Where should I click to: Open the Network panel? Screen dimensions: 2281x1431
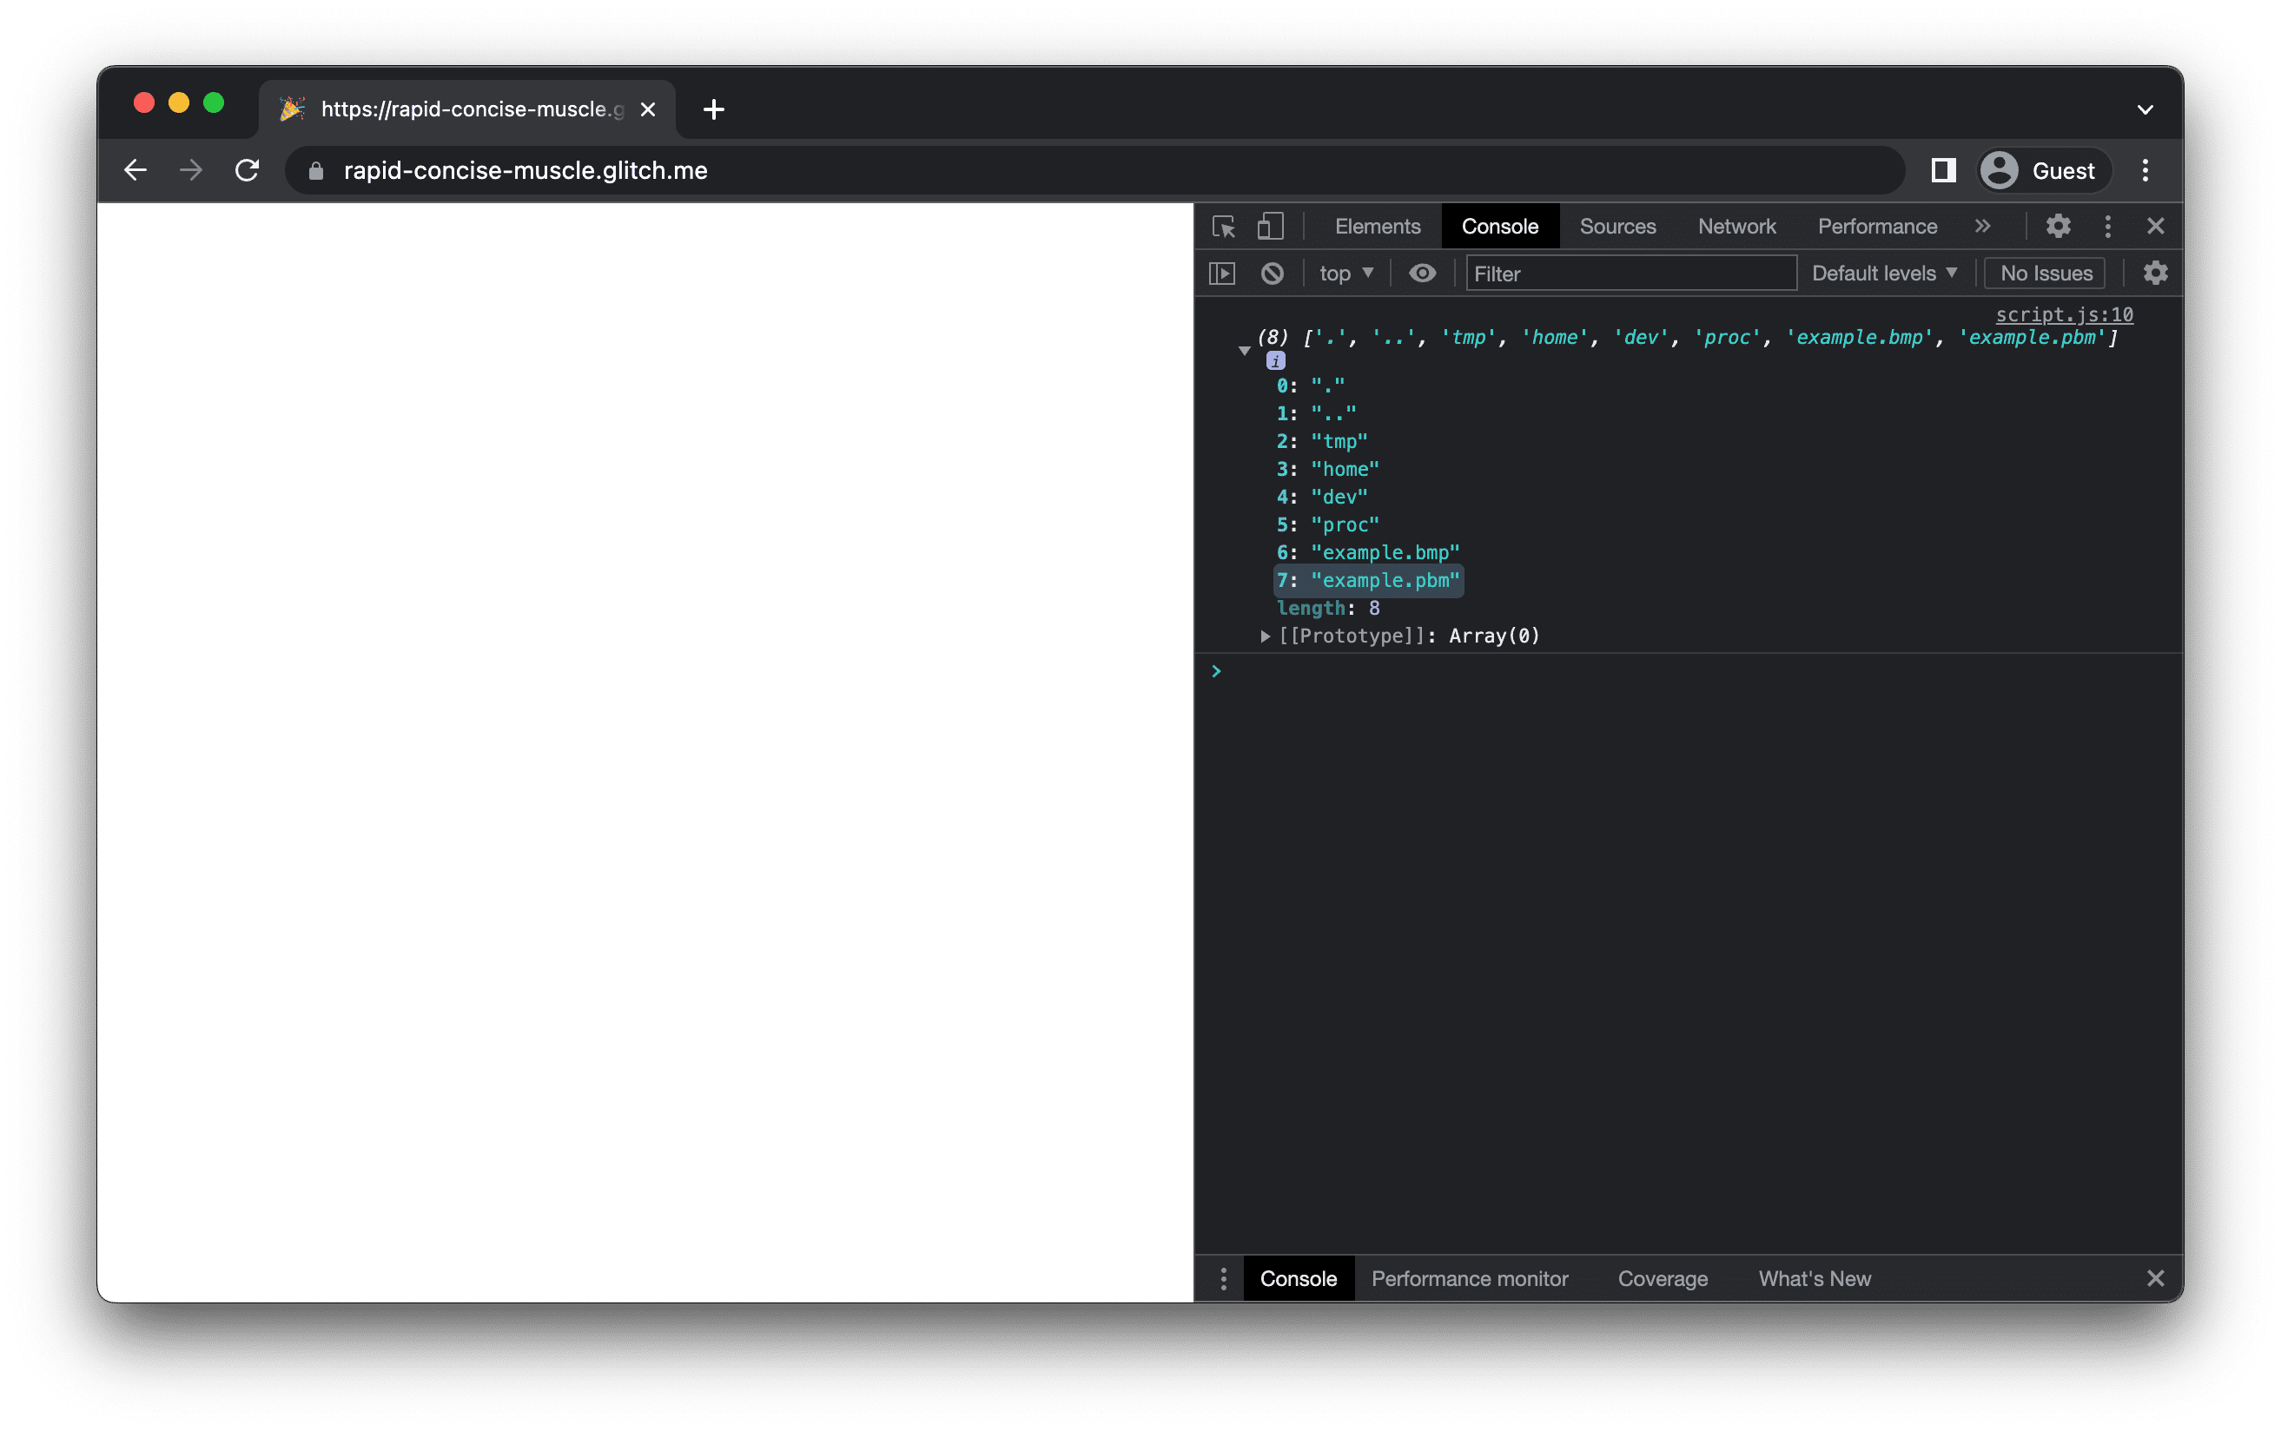click(x=1736, y=226)
